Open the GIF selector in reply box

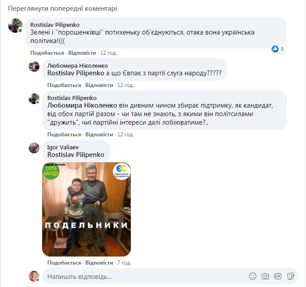click(277, 276)
